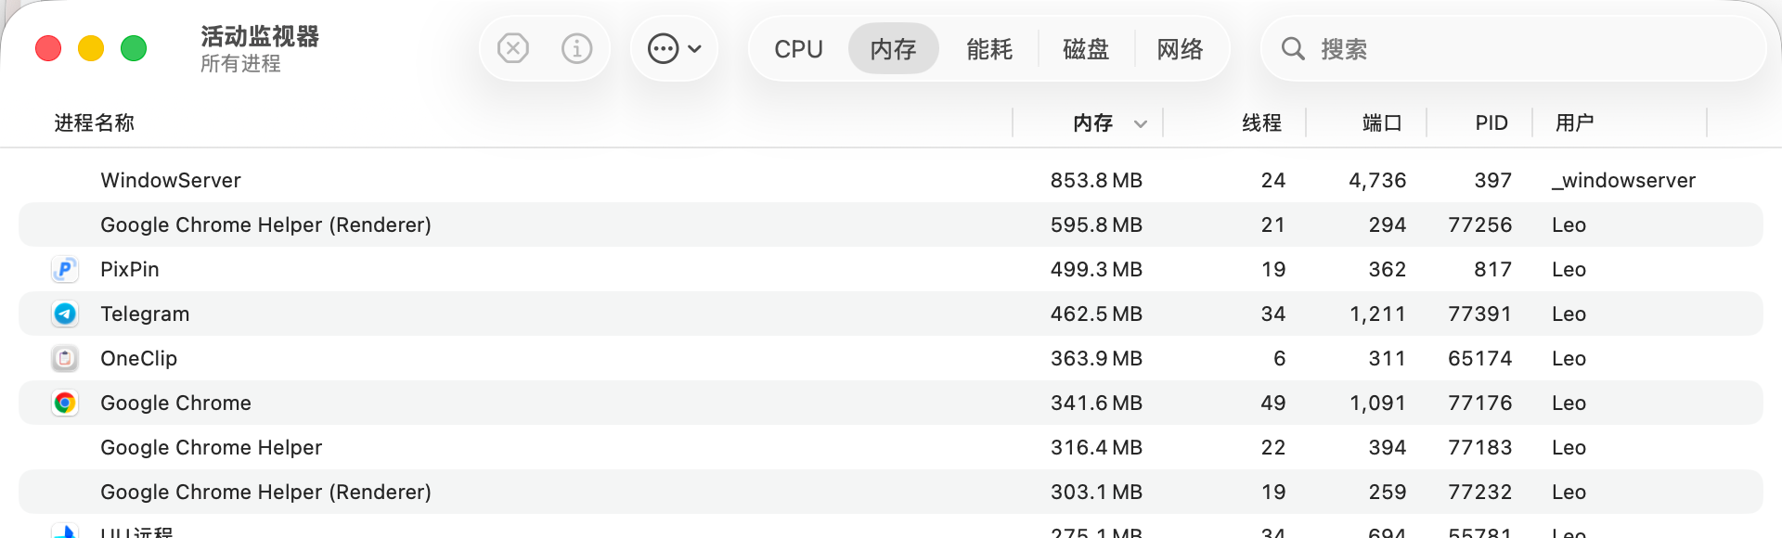Switch to the 能耗 tab

pyautogui.click(x=989, y=49)
